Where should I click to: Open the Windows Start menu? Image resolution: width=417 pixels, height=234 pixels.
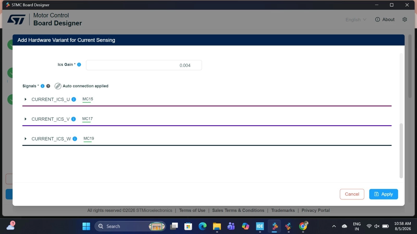86,226
